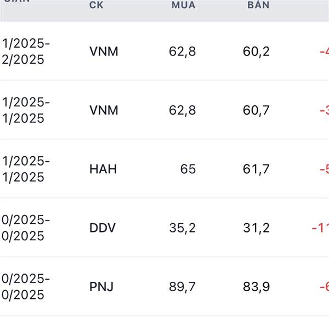Select the 31,2 sell price for DDV
The height and width of the screenshot is (329, 329).
click(x=256, y=228)
